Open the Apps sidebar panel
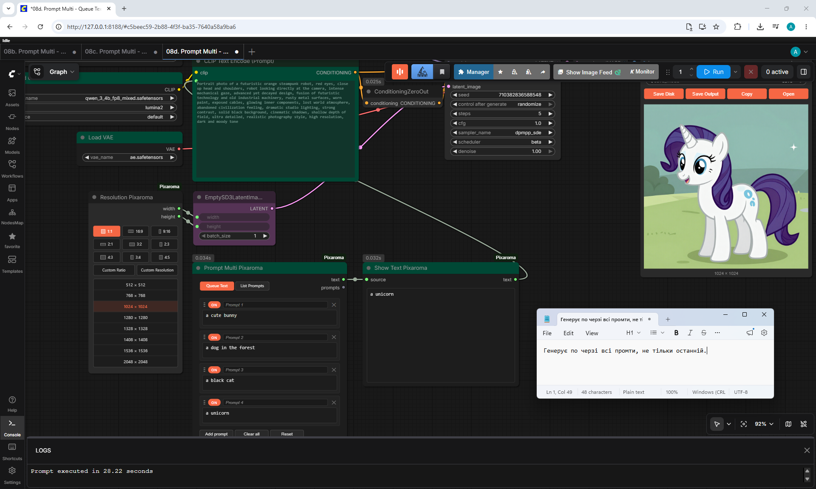 pyautogui.click(x=12, y=192)
